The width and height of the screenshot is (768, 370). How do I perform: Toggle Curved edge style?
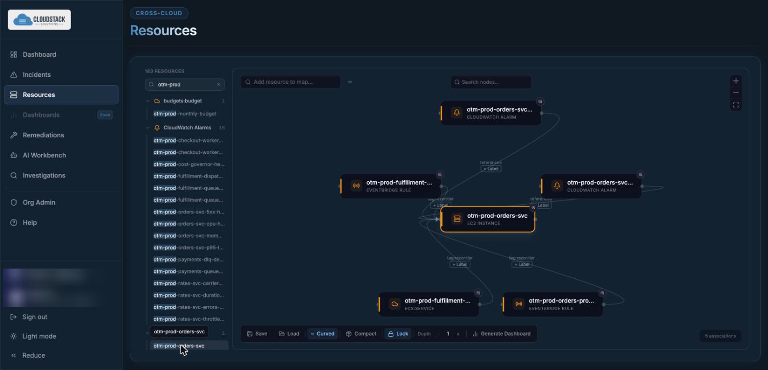(x=322, y=334)
